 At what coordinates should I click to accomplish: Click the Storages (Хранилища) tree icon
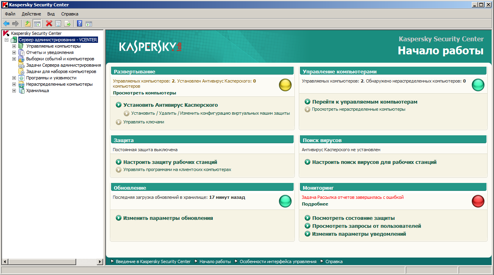pos(21,90)
